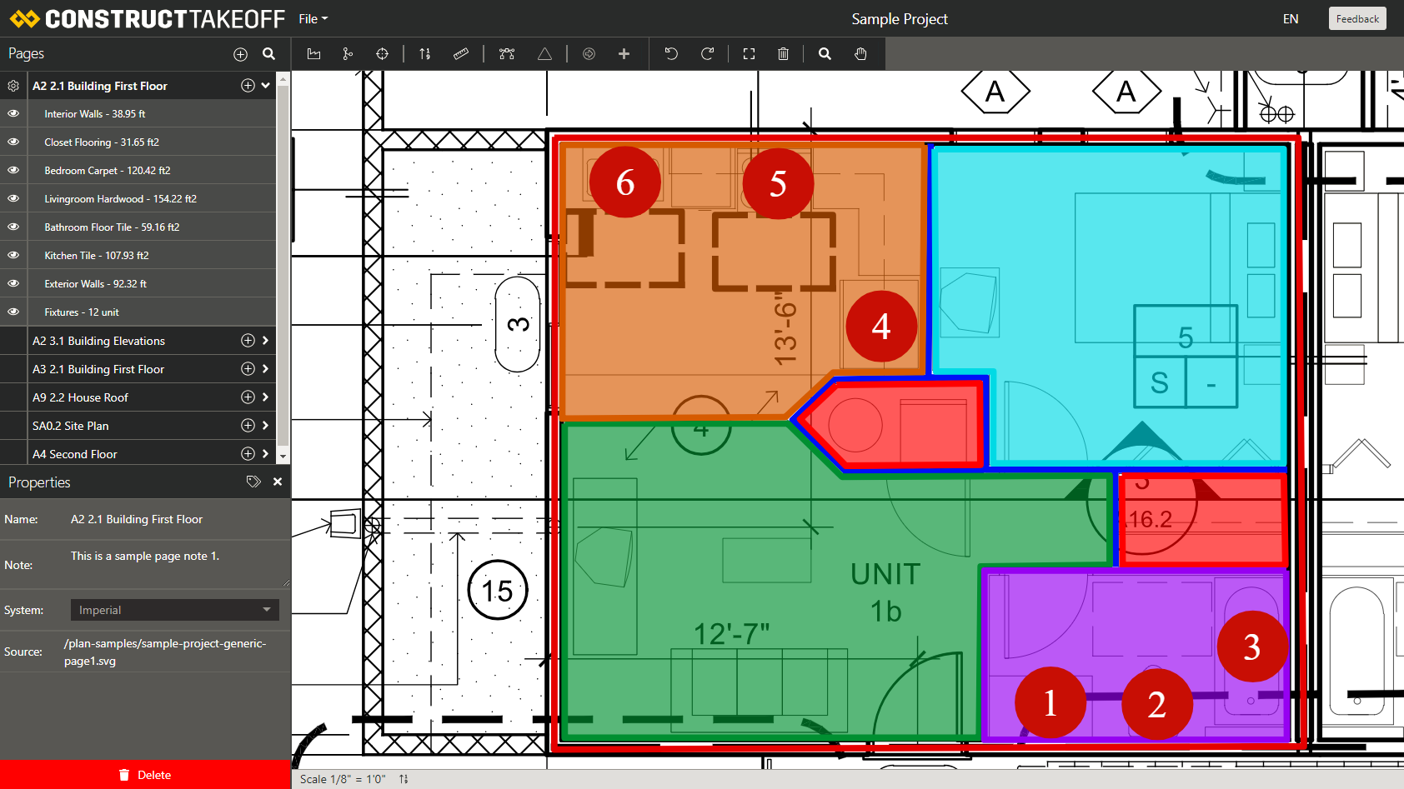Open A2 3.1 Building Elevations page

tap(98, 341)
